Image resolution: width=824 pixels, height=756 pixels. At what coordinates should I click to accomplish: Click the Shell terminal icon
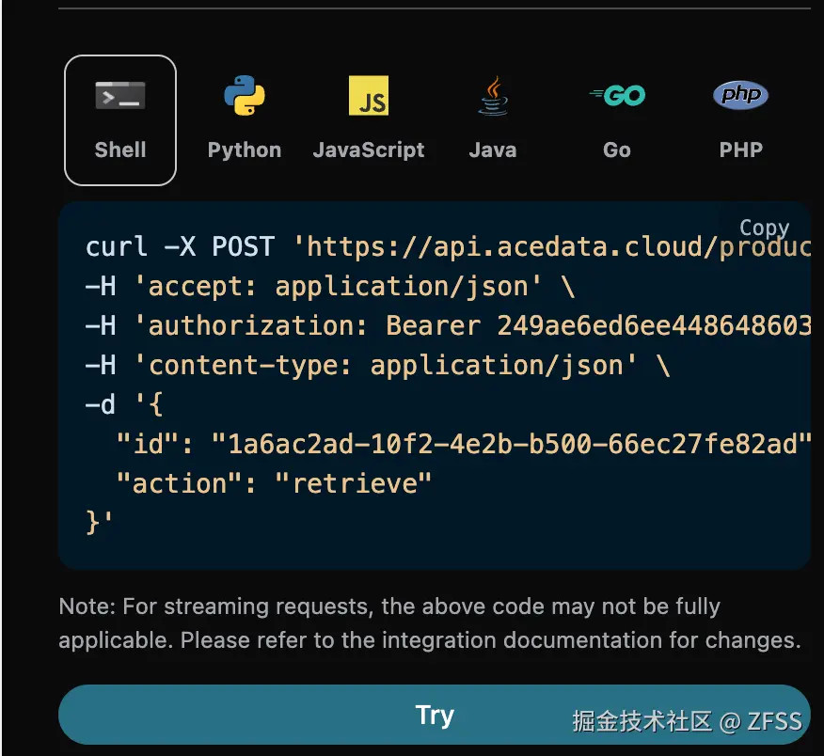(120, 95)
